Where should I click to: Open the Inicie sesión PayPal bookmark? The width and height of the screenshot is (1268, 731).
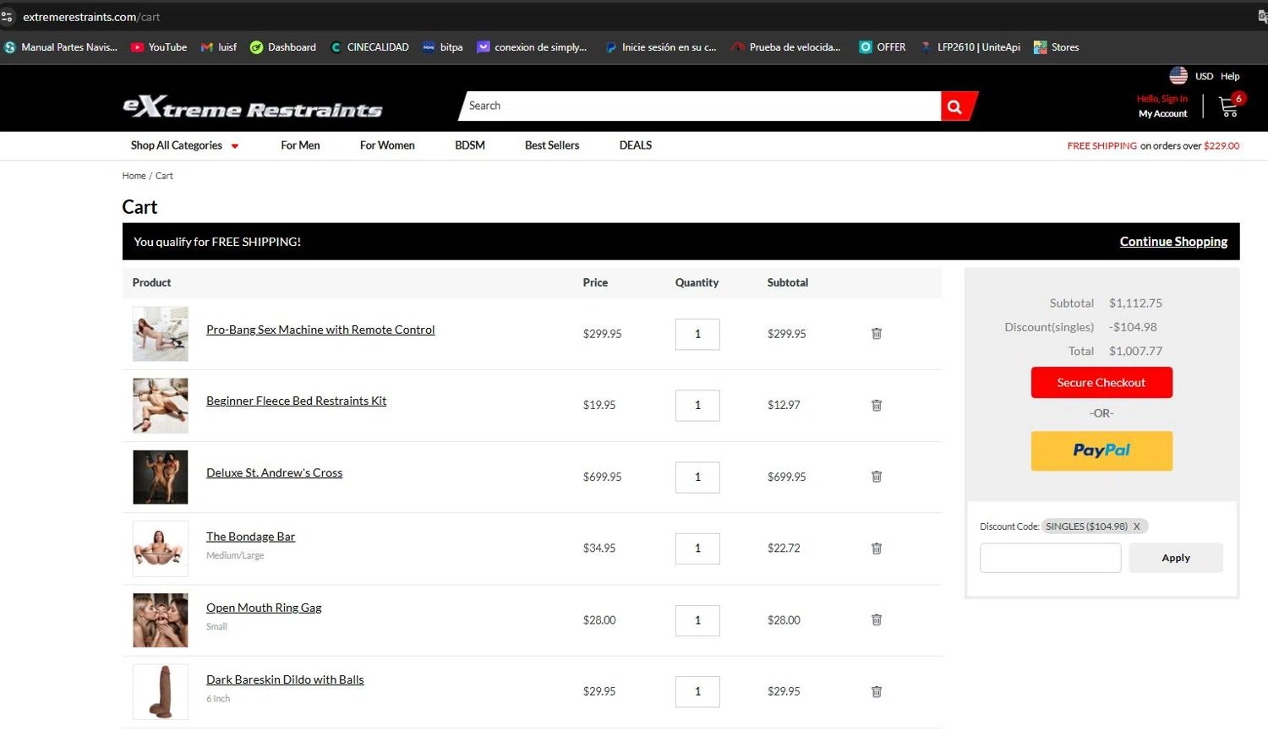(660, 47)
